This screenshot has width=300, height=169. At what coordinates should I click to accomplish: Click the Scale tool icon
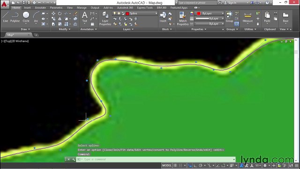pyautogui.click(x=60, y=24)
